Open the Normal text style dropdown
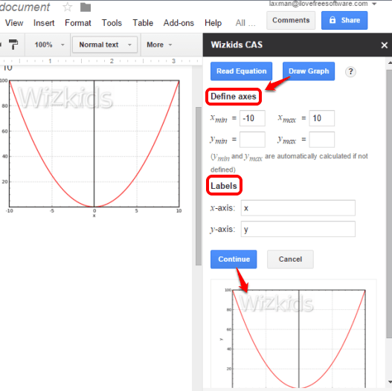 pos(105,45)
